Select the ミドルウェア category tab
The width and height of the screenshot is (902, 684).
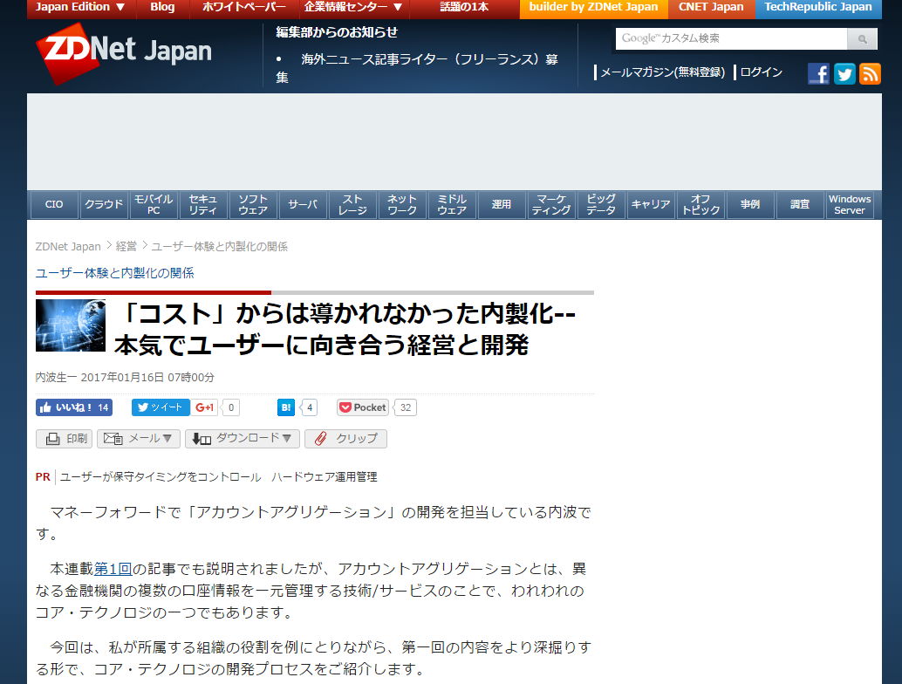pyautogui.click(x=452, y=205)
